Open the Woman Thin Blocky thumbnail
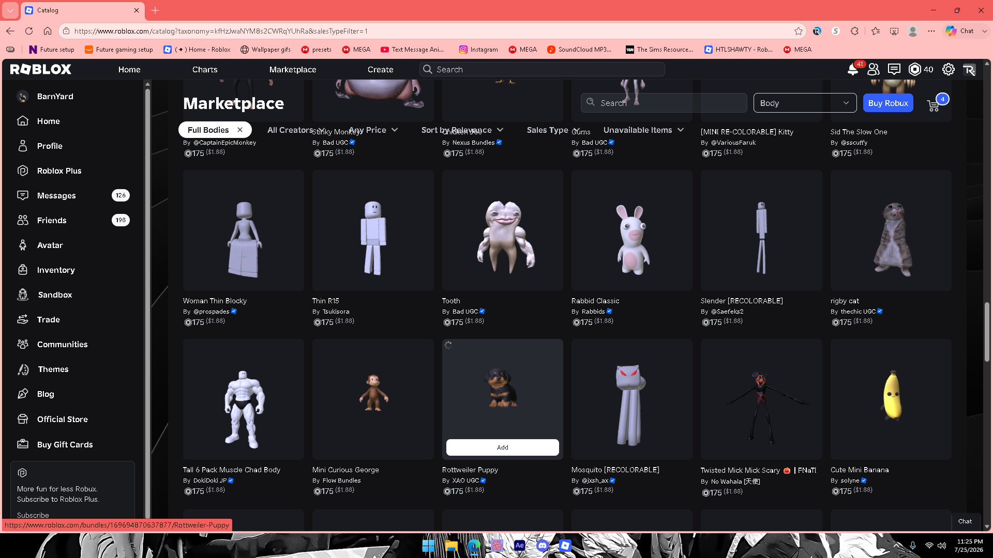The width and height of the screenshot is (993, 558). pyautogui.click(x=243, y=230)
